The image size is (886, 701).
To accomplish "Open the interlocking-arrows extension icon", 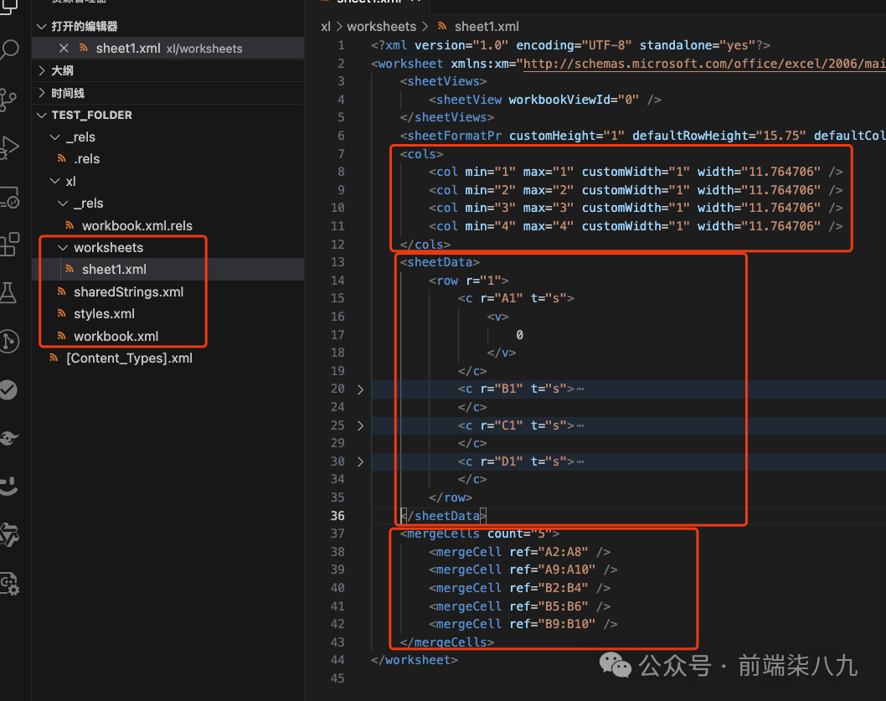I will point(8,534).
